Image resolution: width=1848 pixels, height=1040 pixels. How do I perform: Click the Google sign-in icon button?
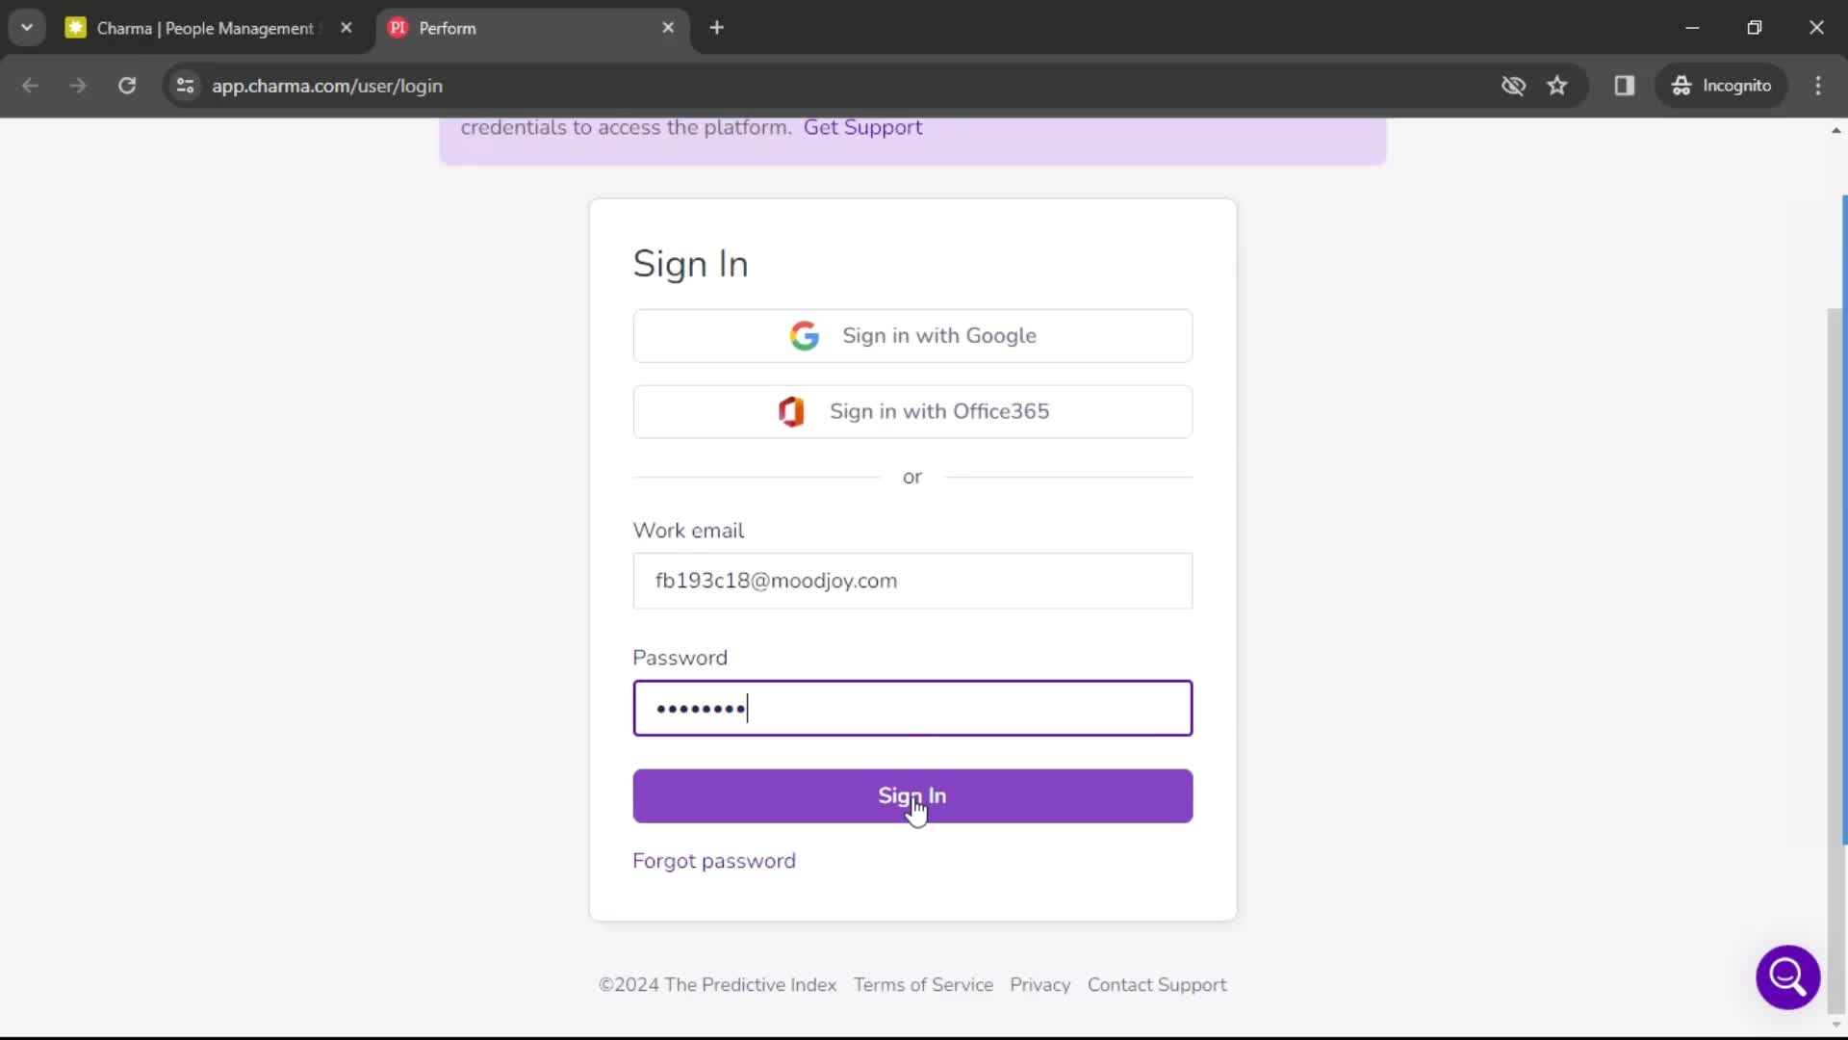[x=805, y=335]
